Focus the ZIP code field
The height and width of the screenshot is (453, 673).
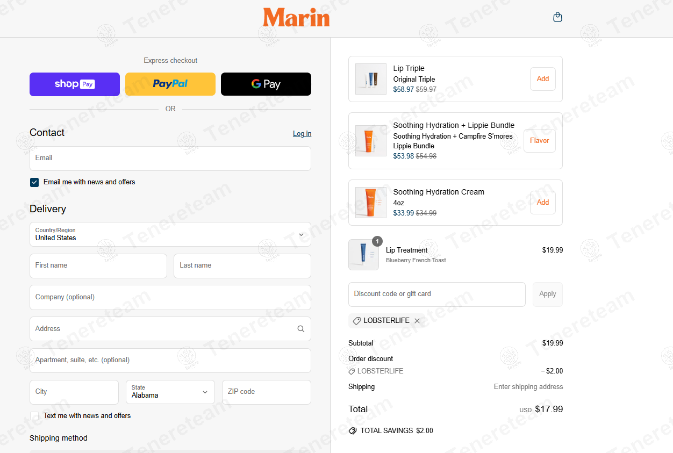coord(267,392)
